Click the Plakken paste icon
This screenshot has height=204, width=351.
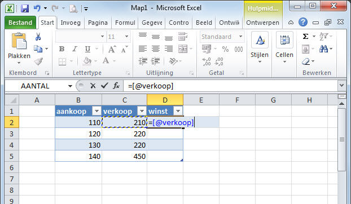tap(19, 41)
